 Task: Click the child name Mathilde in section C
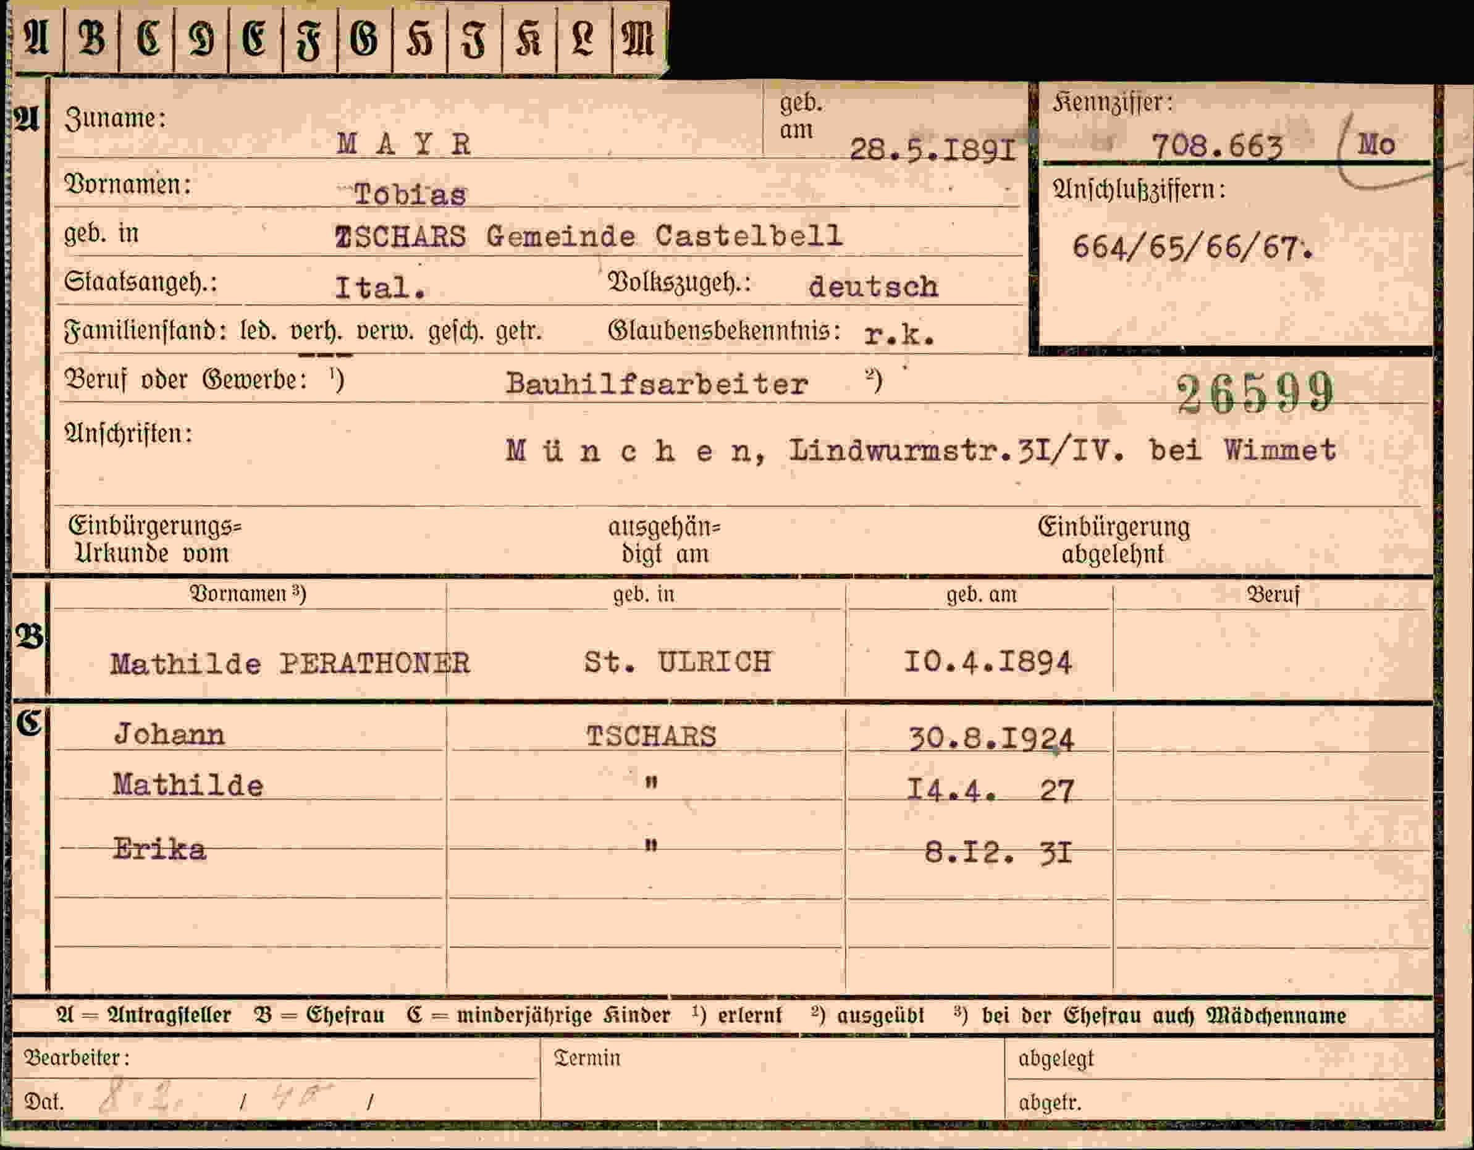point(188,785)
